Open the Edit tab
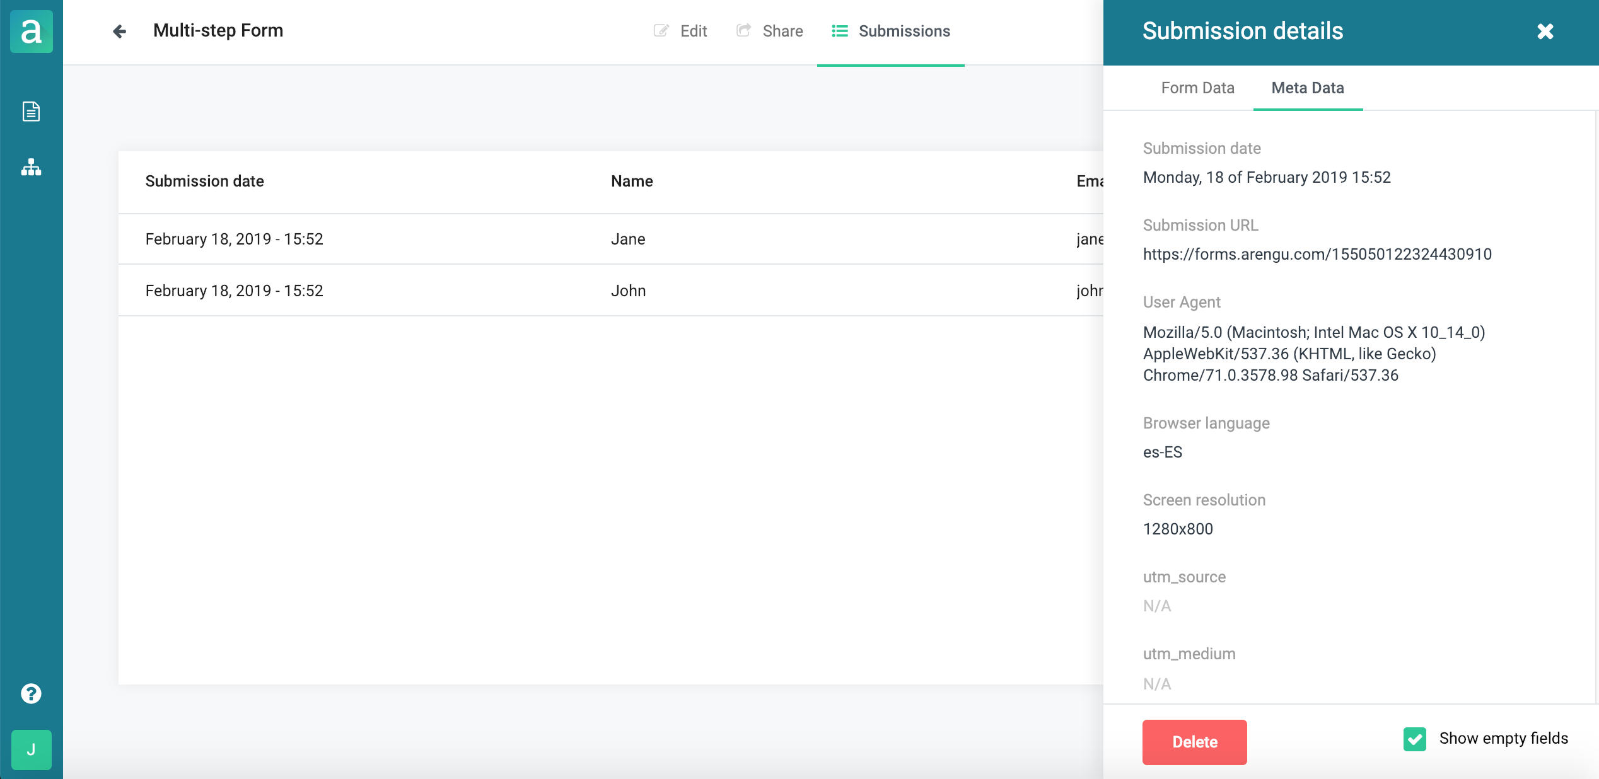The height and width of the screenshot is (779, 1599). point(680,31)
